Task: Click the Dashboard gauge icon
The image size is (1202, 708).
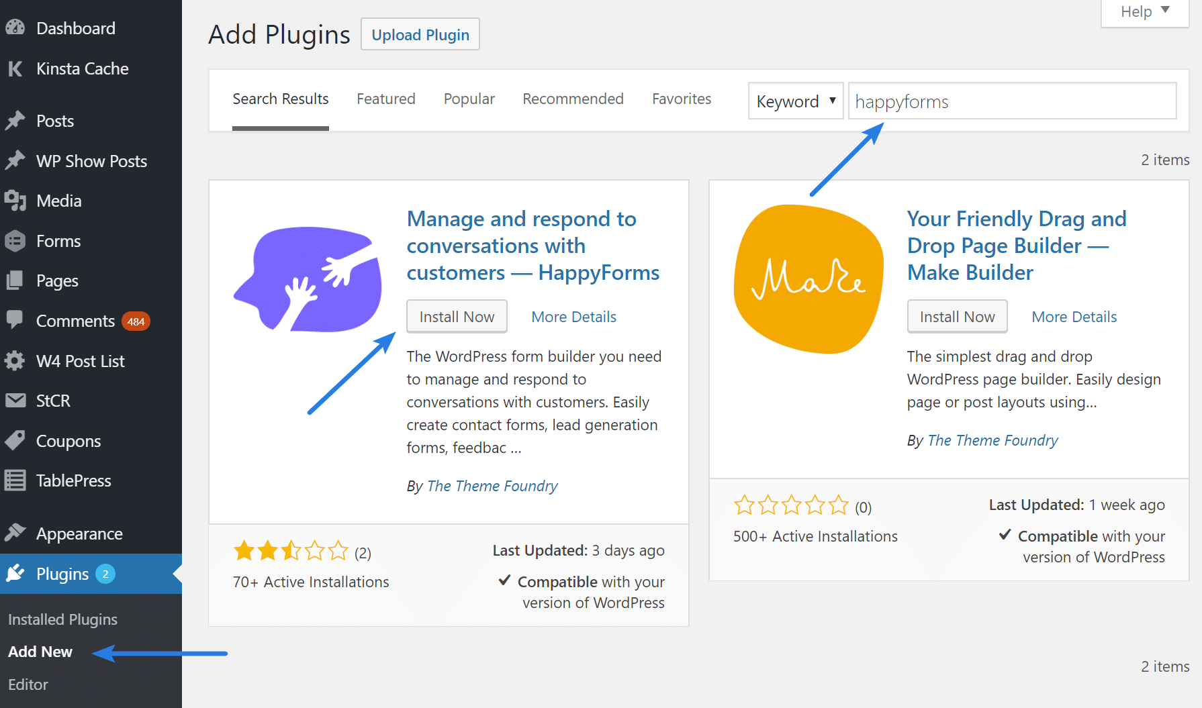Action: click(x=15, y=28)
